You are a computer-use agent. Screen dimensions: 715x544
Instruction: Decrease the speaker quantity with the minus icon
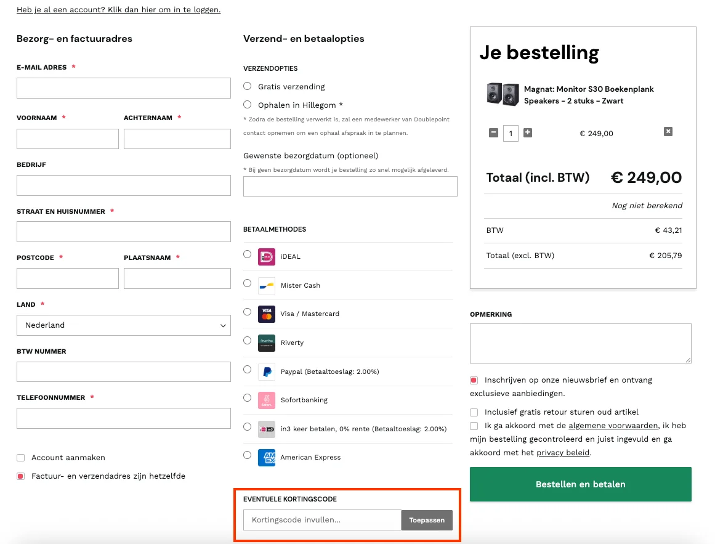click(x=493, y=133)
